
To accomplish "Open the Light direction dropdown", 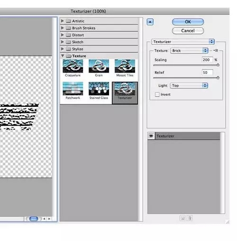I will point(189,85).
